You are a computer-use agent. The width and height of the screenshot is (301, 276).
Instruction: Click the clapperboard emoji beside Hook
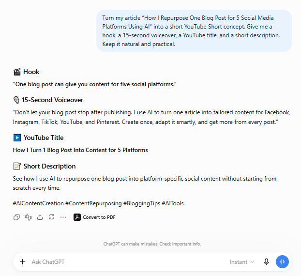17,72
